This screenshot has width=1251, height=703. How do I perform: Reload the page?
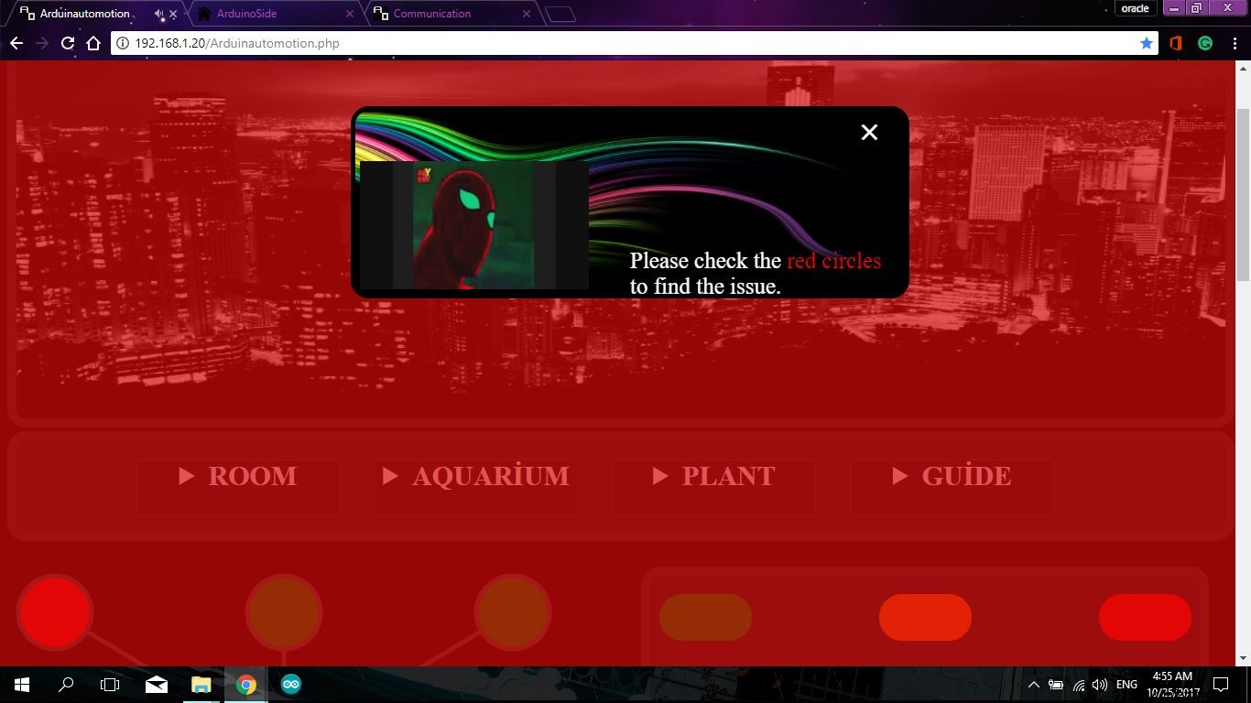[67, 43]
